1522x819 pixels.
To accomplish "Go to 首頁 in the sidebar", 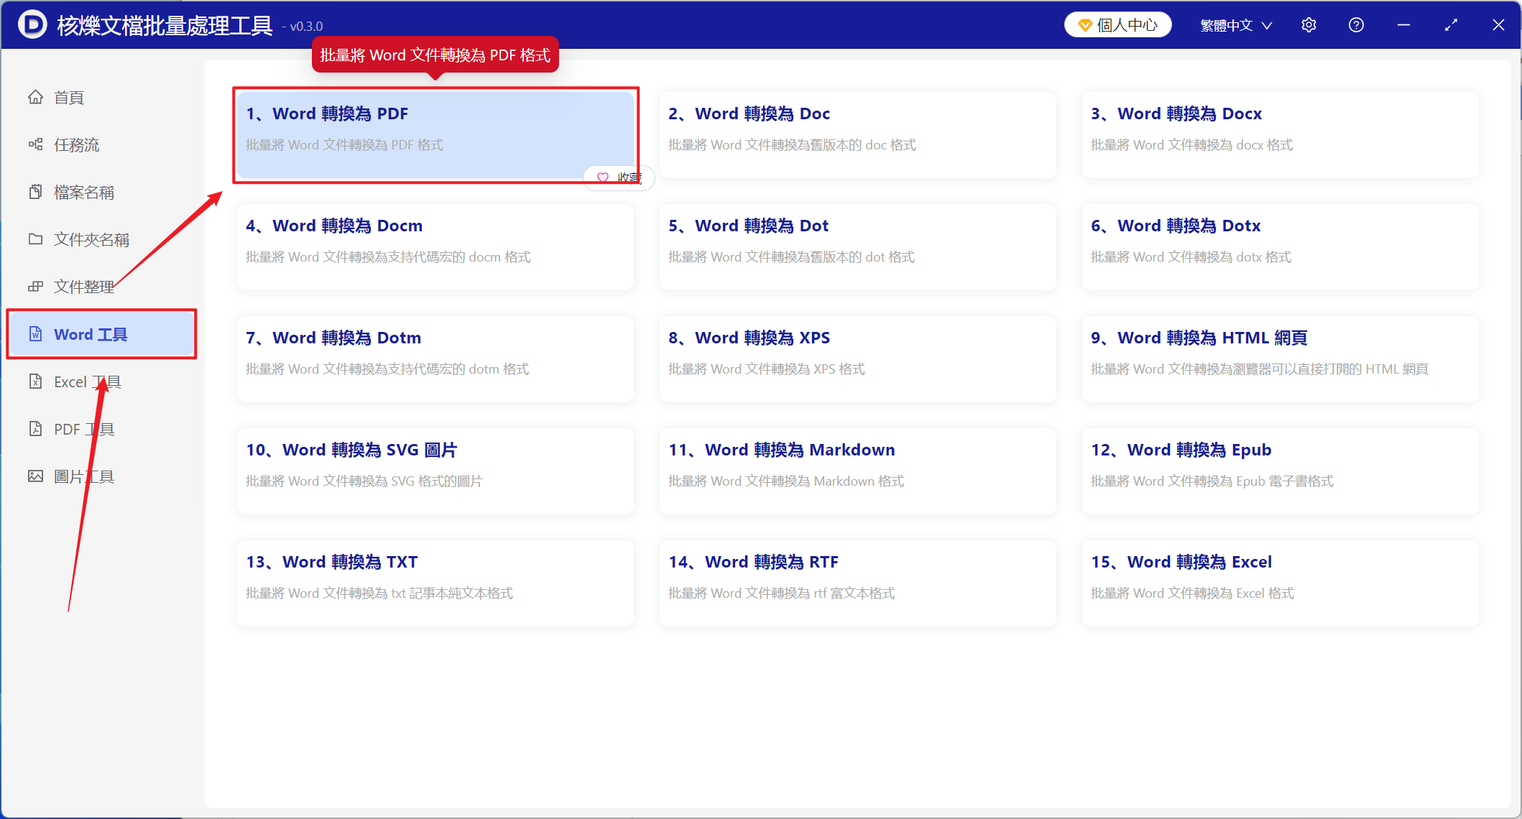I will (101, 97).
